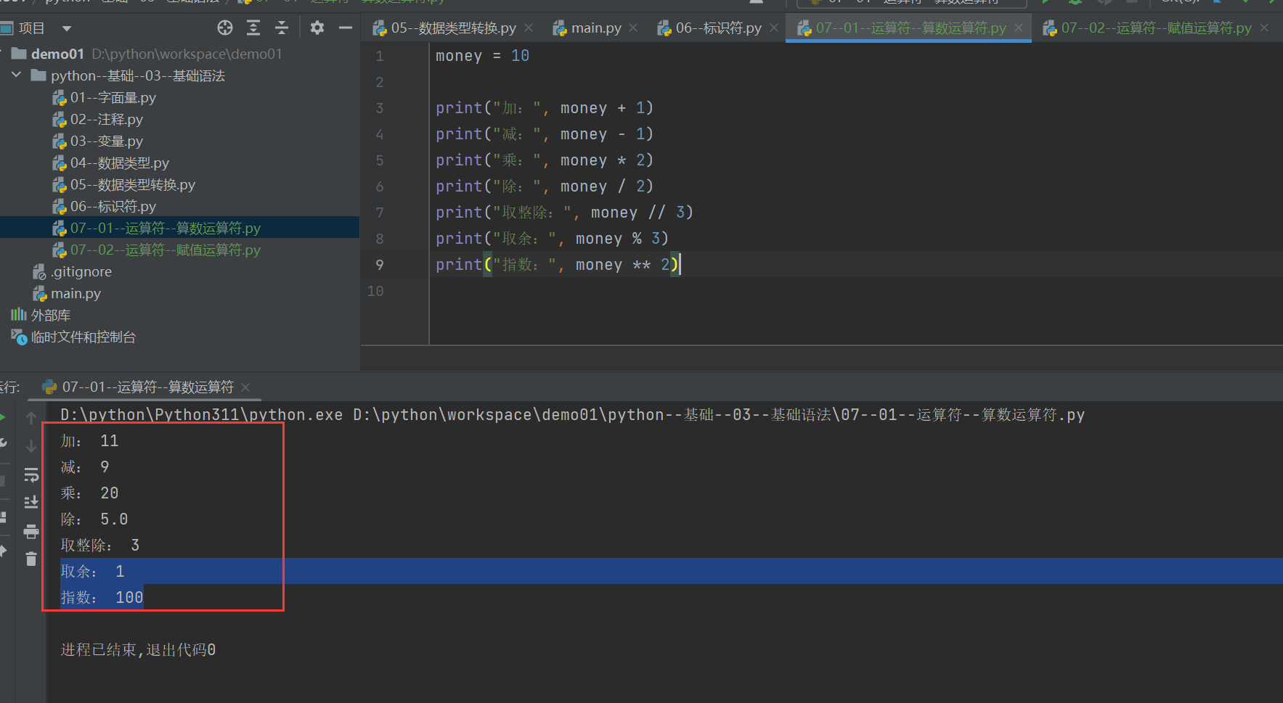The height and width of the screenshot is (703, 1283).
Task: Click the print icon in run console
Action: point(31,532)
